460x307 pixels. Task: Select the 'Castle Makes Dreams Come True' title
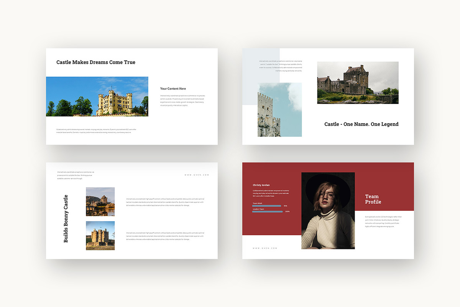[x=96, y=62]
